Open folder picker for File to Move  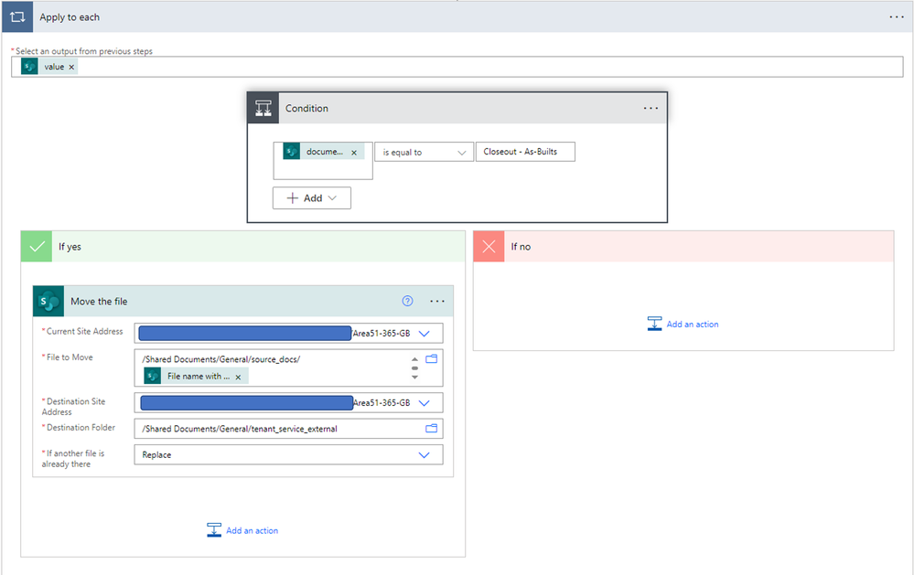(431, 359)
